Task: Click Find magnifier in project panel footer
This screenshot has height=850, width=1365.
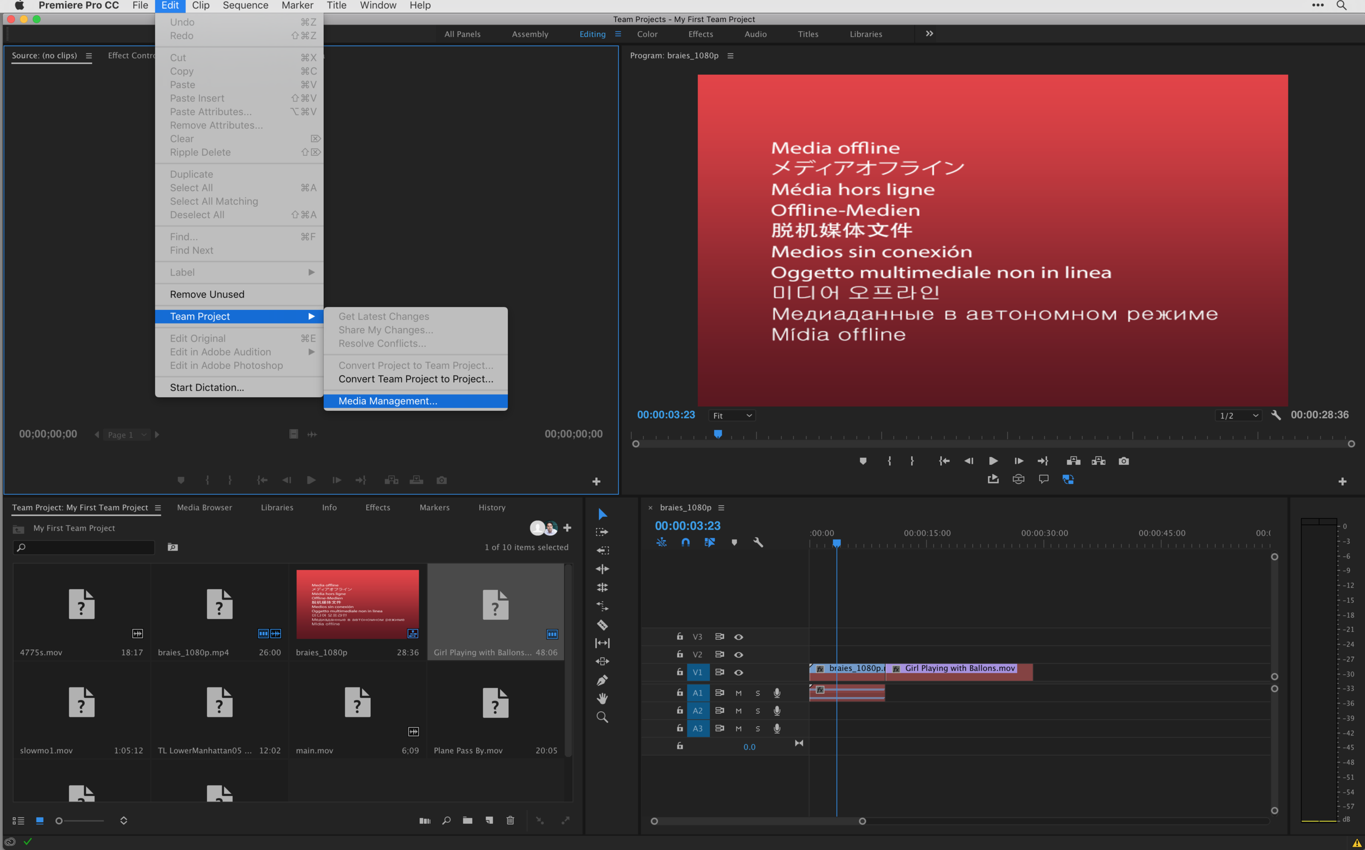Action: coord(446,820)
